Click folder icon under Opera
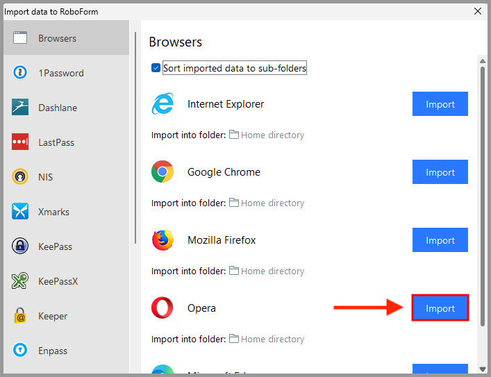Viewport: 491px width, 377px height. click(233, 339)
